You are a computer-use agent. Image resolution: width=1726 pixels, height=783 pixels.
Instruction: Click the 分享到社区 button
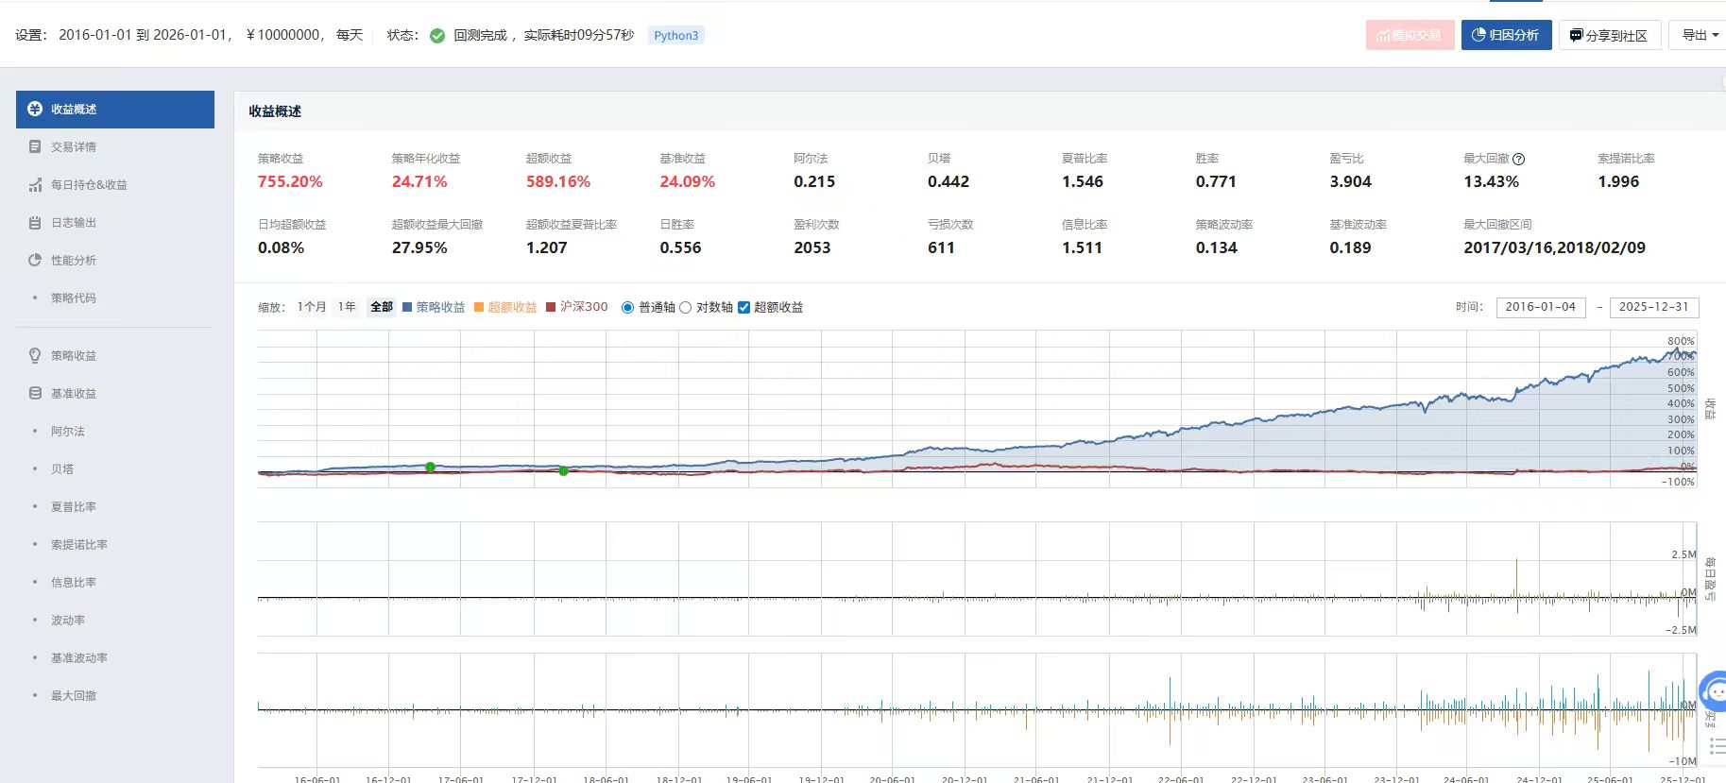[1609, 35]
